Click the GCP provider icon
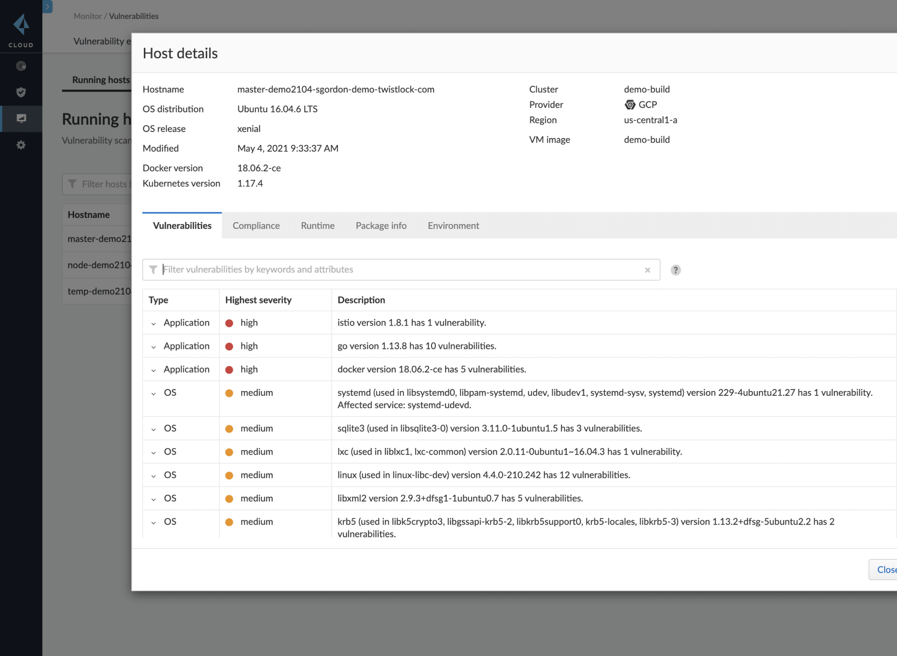This screenshot has height=656, width=897. coord(630,104)
